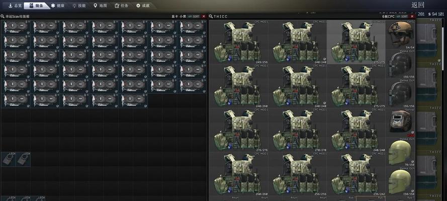
Task: Select the last graphics card in sixth row
Action: [133, 100]
